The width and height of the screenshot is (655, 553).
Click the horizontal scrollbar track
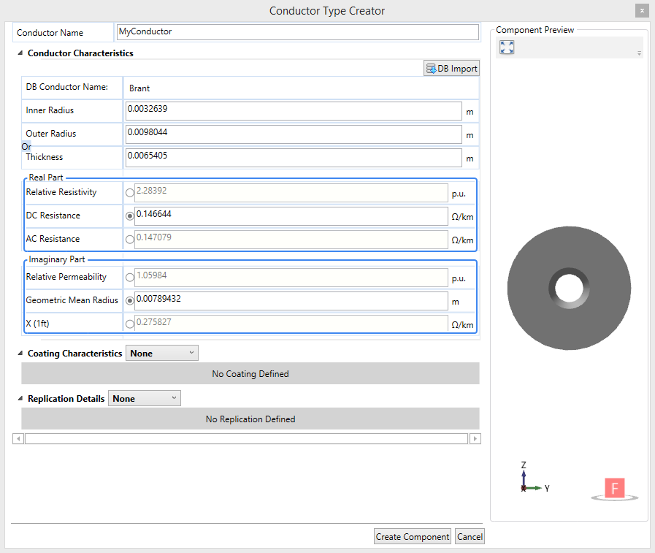click(x=247, y=438)
